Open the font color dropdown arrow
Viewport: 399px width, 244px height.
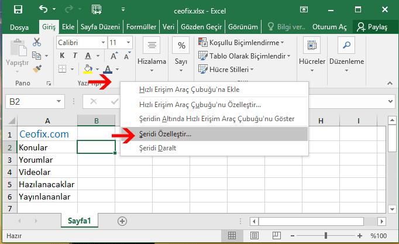click(118, 69)
